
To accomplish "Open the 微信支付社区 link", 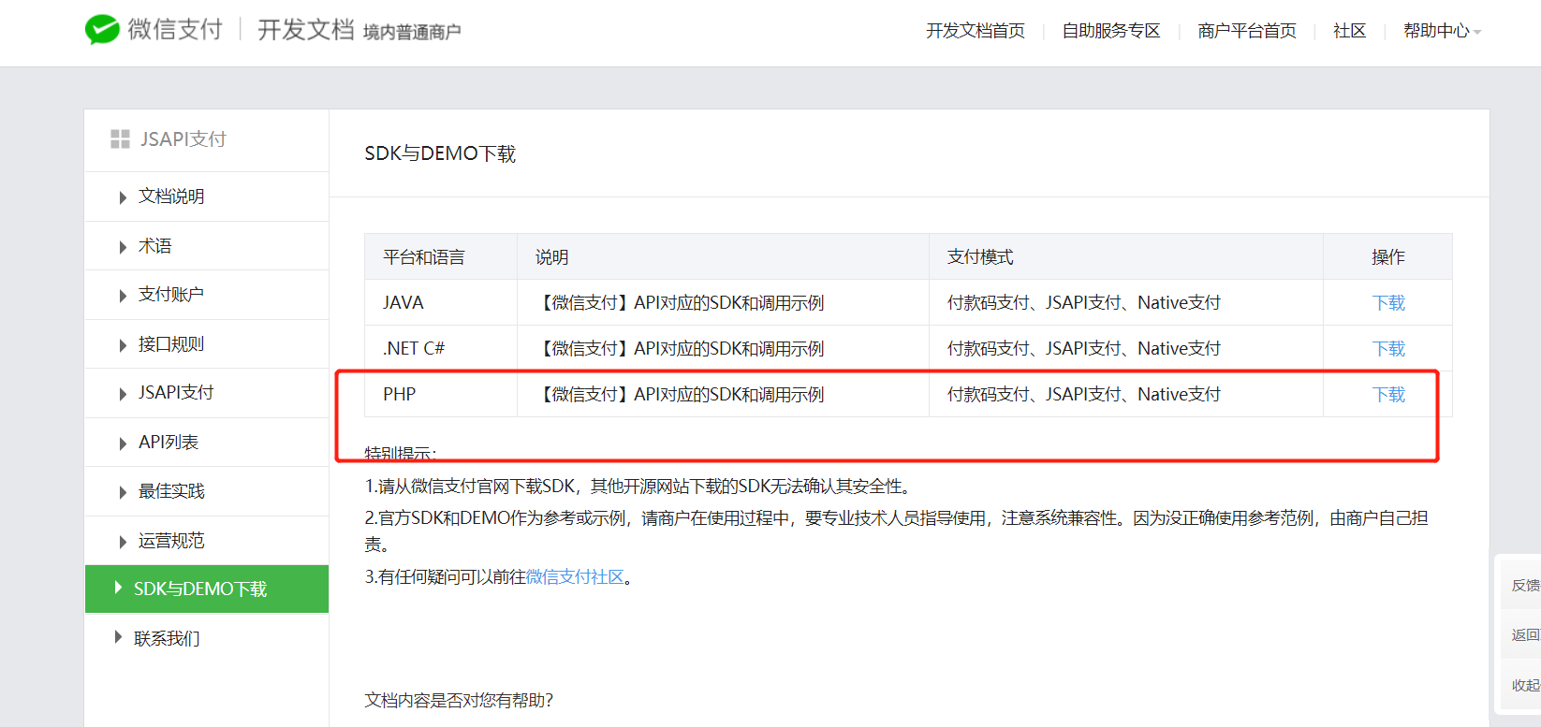I will pos(575,577).
